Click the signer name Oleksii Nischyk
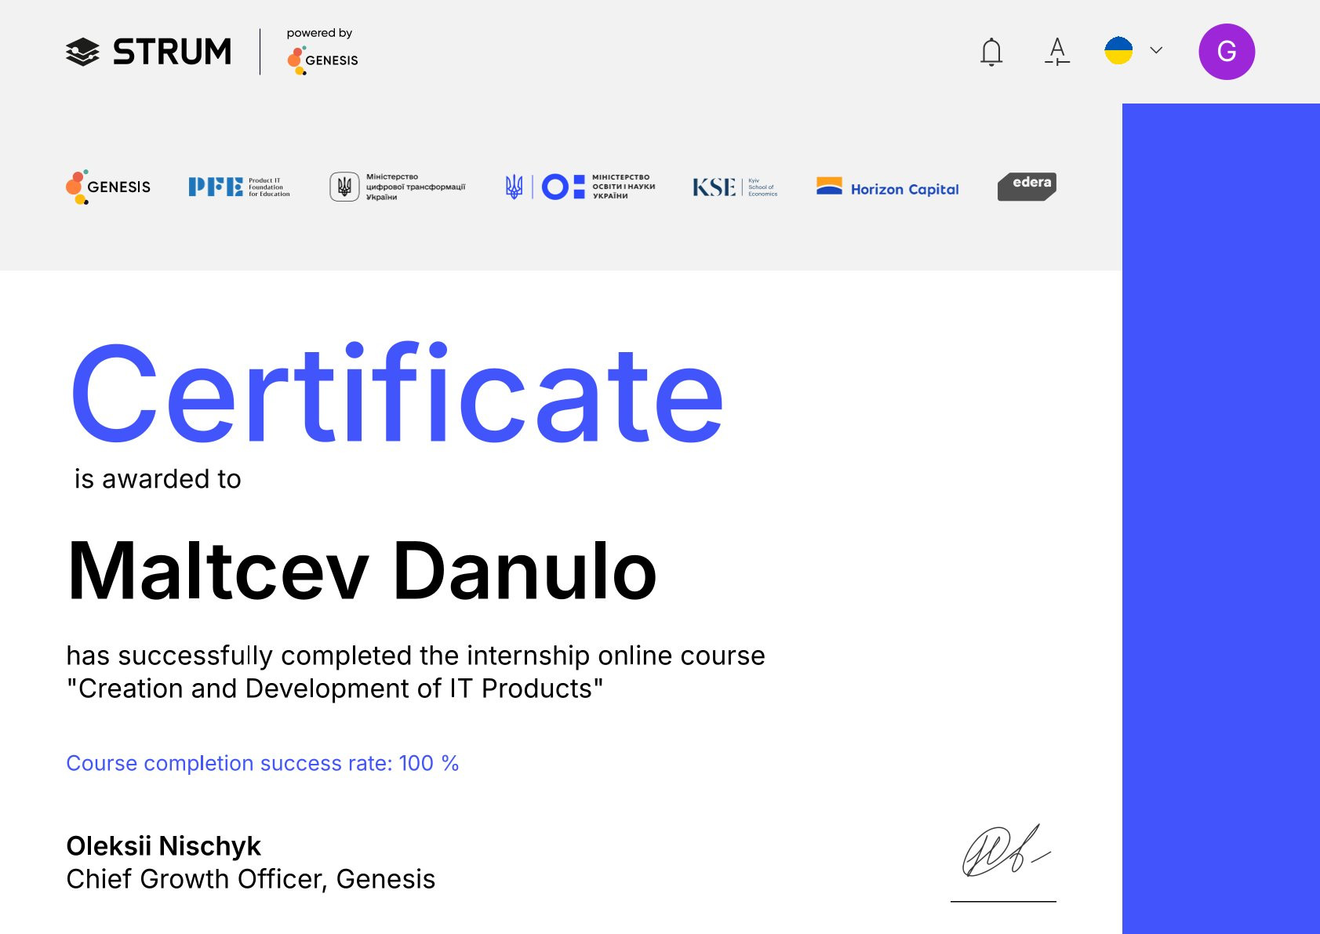The image size is (1320, 934). [x=163, y=846]
